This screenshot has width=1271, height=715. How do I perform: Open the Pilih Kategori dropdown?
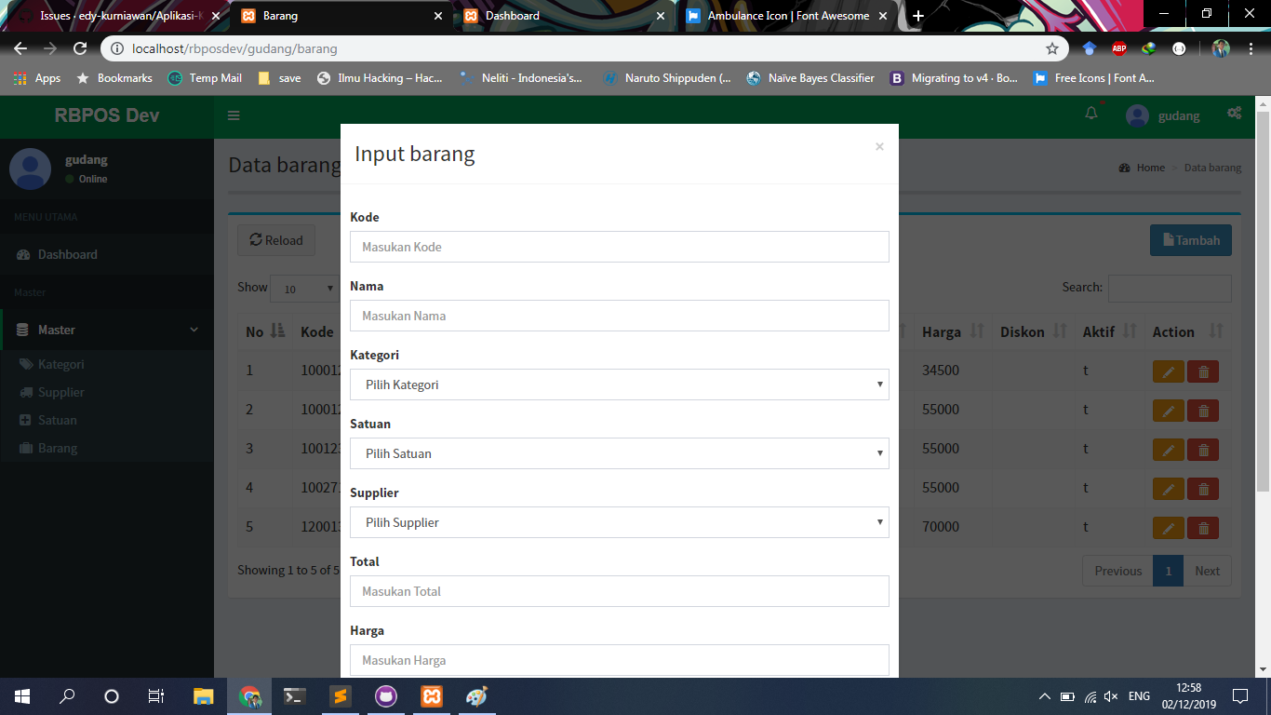pos(619,384)
